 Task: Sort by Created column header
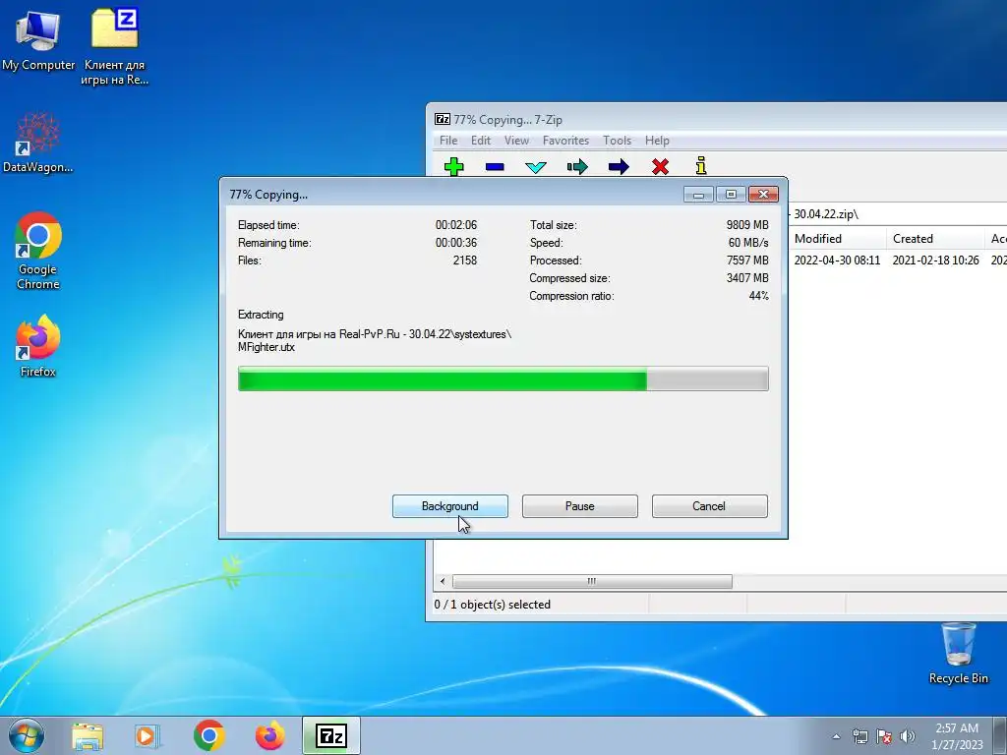[x=935, y=239]
